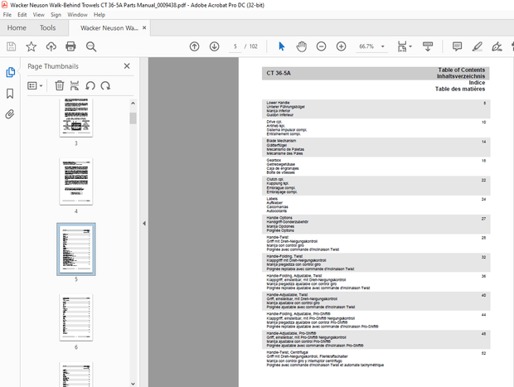Enable scrolling mode keyboard-arrow icon
The height and width of the screenshot is (387, 514).
pos(428,46)
